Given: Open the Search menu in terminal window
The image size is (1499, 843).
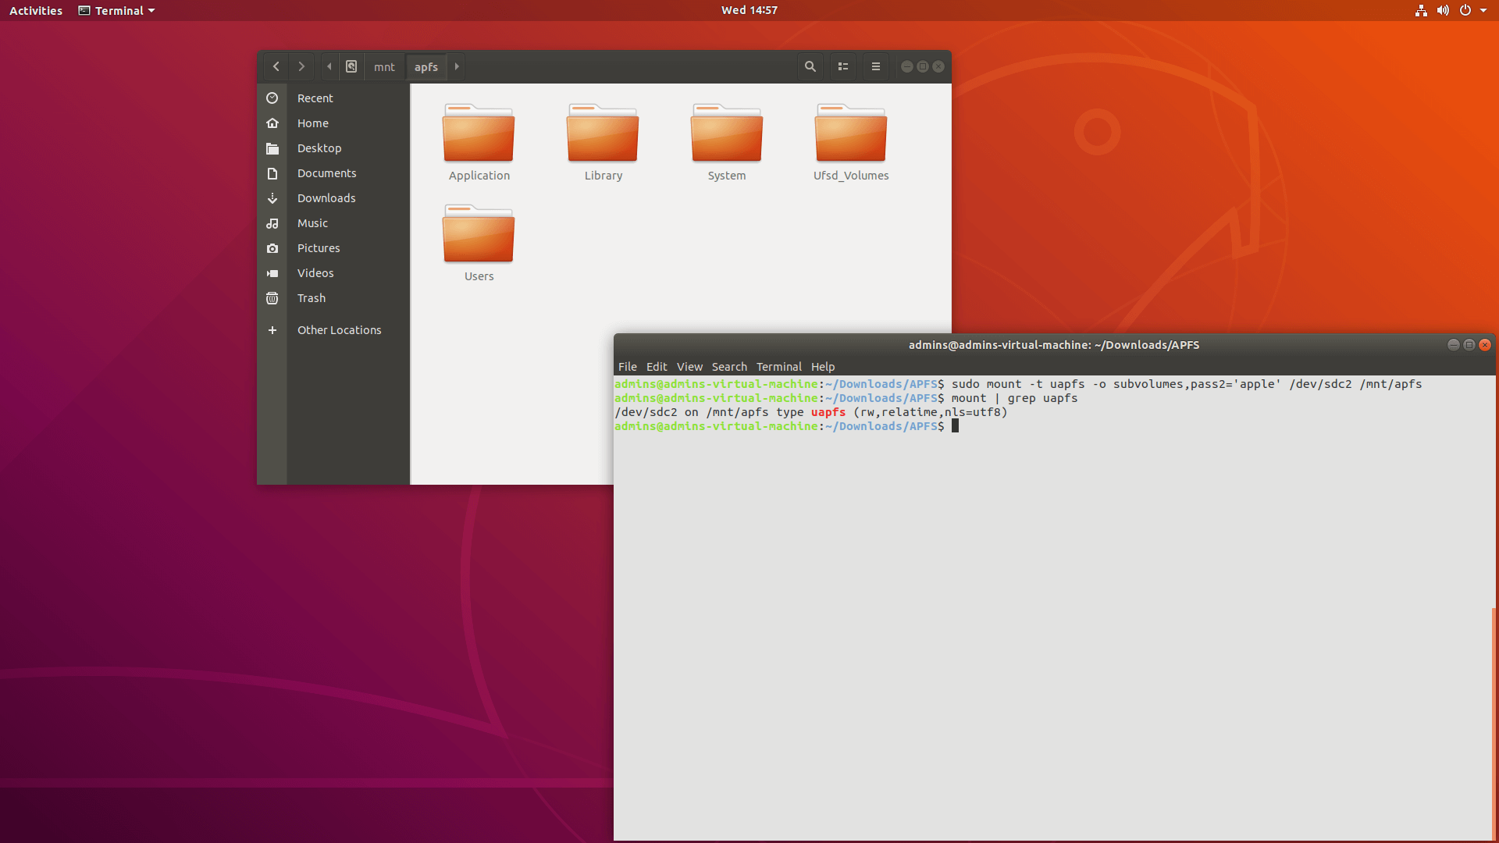Looking at the screenshot, I should tap(728, 367).
